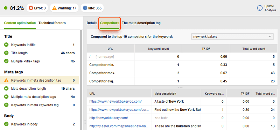Select Meta description length item
Screen dimensions: 280x130
(40, 89)
